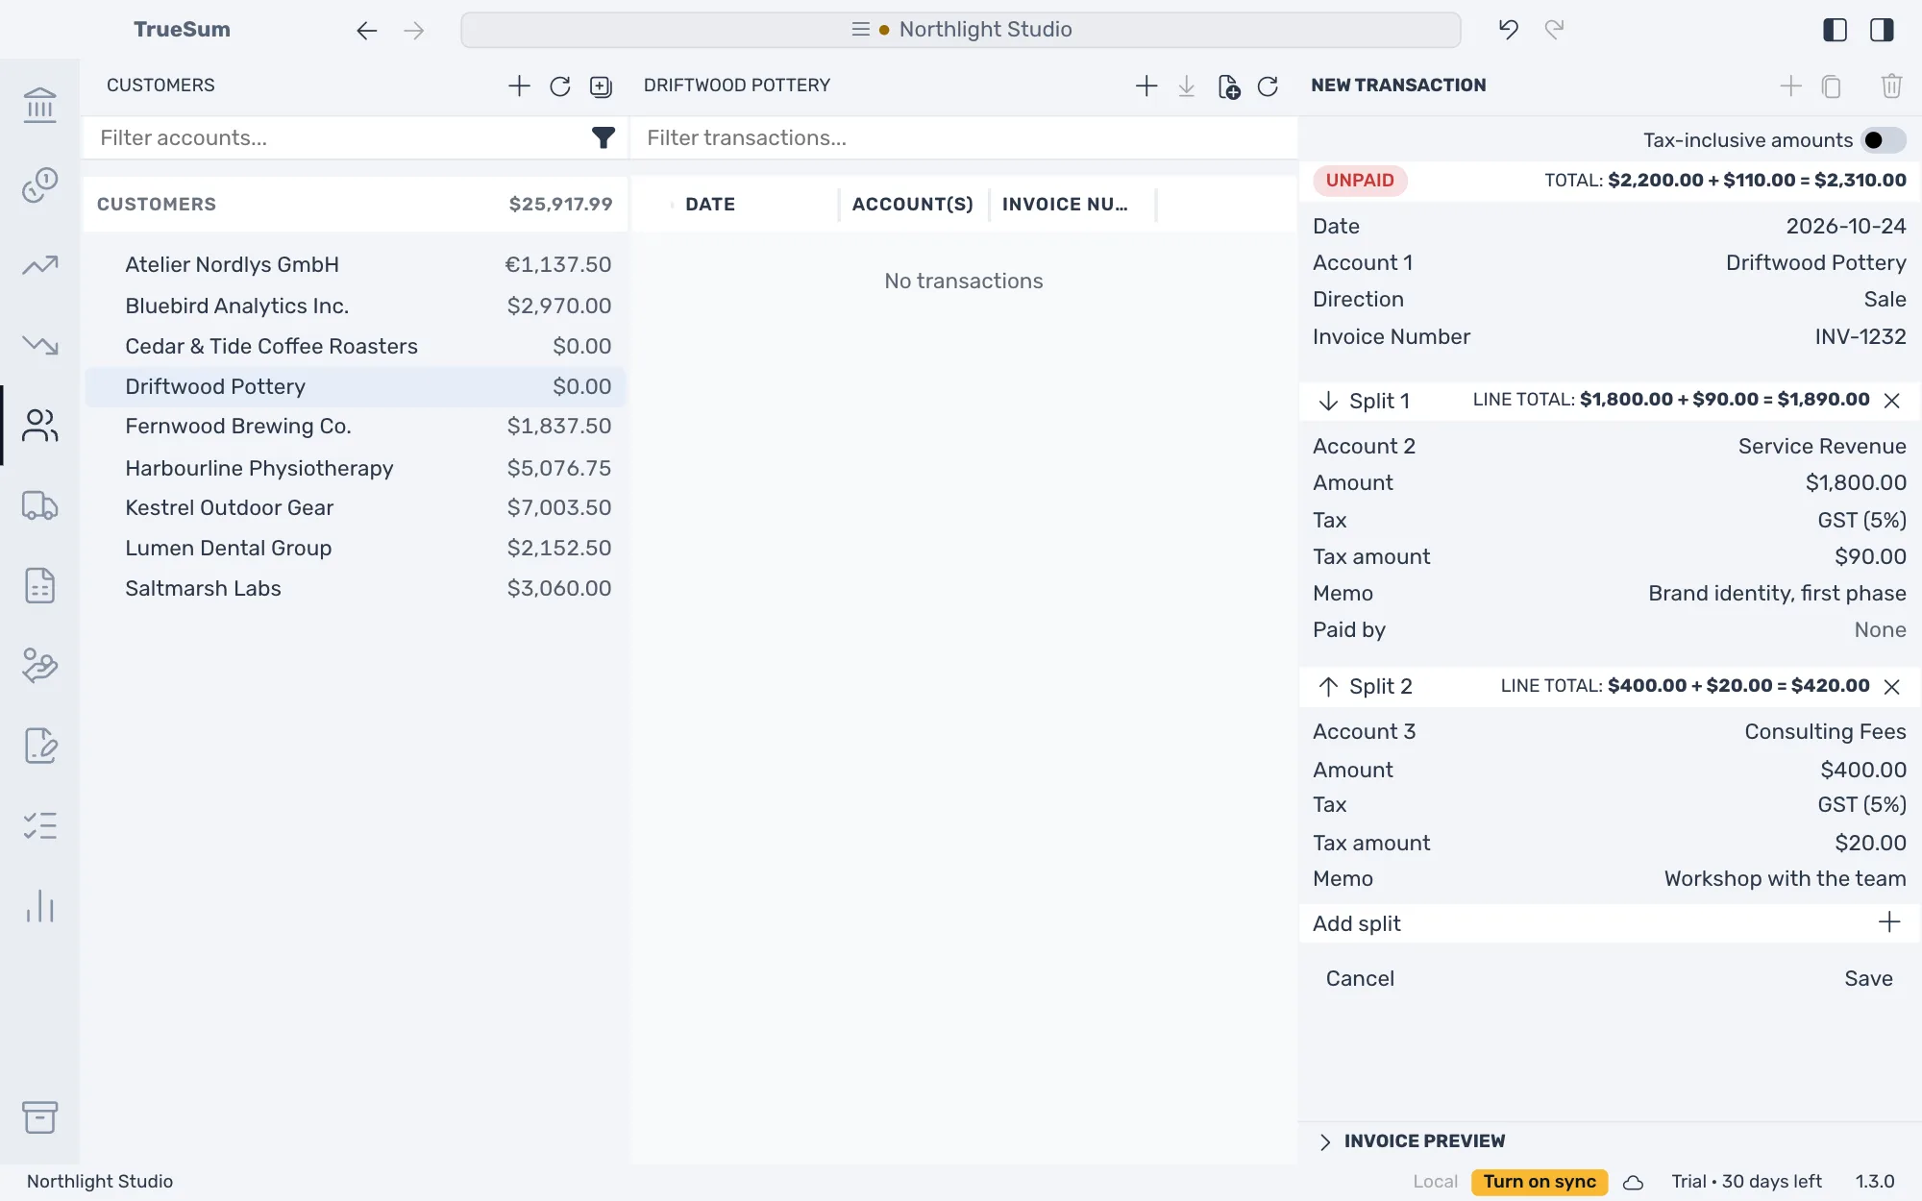The width and height of the screenshot is (1922, 1201).
Task: Open the checklist sidebar icon
Action: click(x=39, y=825)
